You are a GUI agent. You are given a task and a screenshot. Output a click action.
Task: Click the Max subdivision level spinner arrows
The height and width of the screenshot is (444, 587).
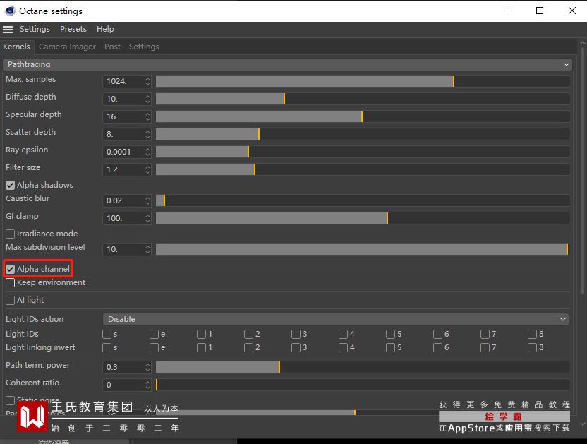tap(148, 249)
